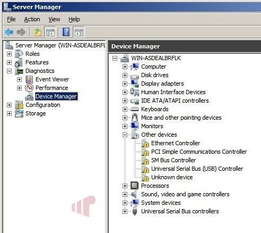This screenshot has width=261, height=233.
Task: Select PCI Simple Communications Controller device
Action: 199,152
